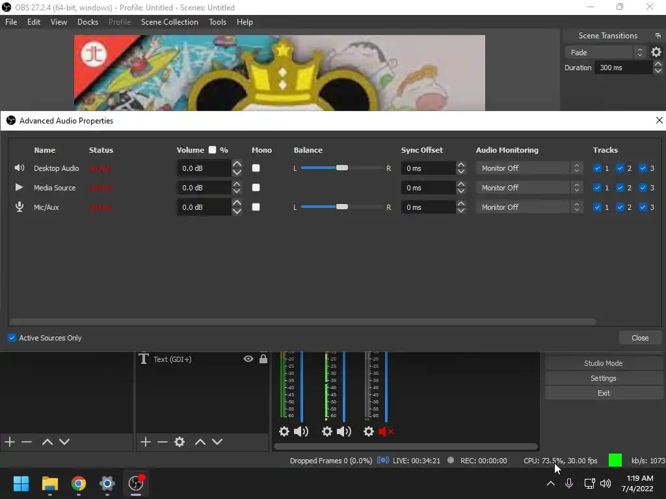Move scene up arrow

(47, 442)
